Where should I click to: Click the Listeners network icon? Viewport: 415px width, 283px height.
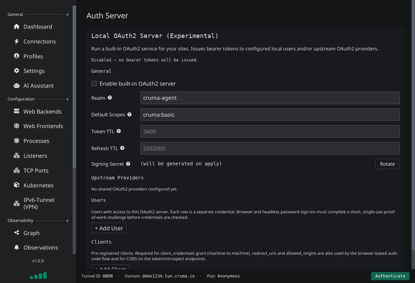17,156
